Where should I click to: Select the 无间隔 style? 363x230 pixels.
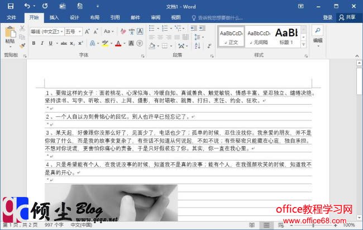click(x=259, y=37)
